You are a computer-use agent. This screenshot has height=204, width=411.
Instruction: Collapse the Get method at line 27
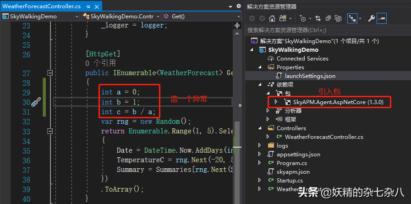(x=49, y=73)
